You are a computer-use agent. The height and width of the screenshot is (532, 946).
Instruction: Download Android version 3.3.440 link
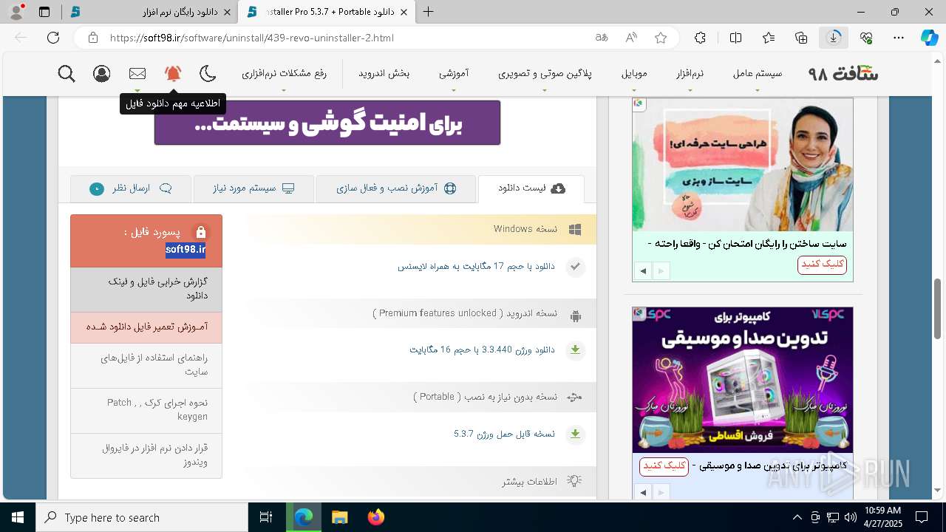[x=482, y=349]
